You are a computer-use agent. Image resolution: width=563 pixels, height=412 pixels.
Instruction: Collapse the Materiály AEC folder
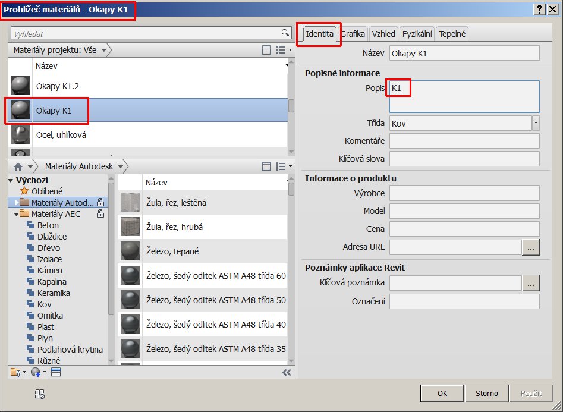point(16,214)
